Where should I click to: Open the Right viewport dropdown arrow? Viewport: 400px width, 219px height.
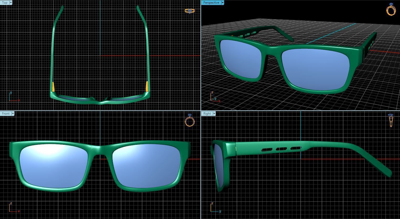point(214,114)
